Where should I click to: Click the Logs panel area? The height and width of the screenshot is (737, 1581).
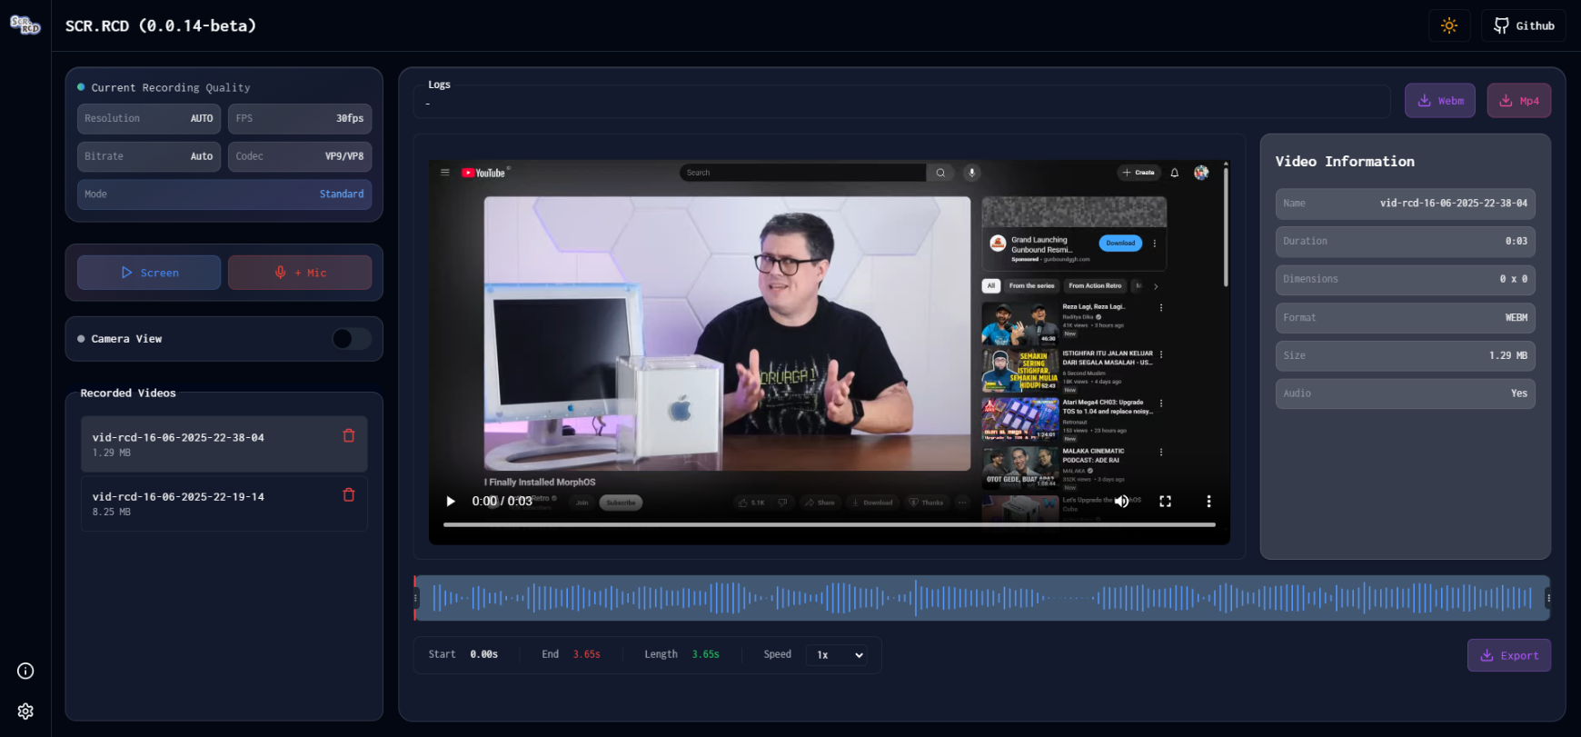coord(901,102)
